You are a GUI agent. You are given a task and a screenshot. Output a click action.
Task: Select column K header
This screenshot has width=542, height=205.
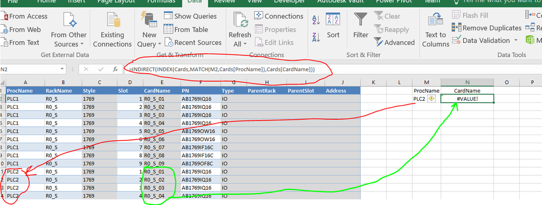373,82
